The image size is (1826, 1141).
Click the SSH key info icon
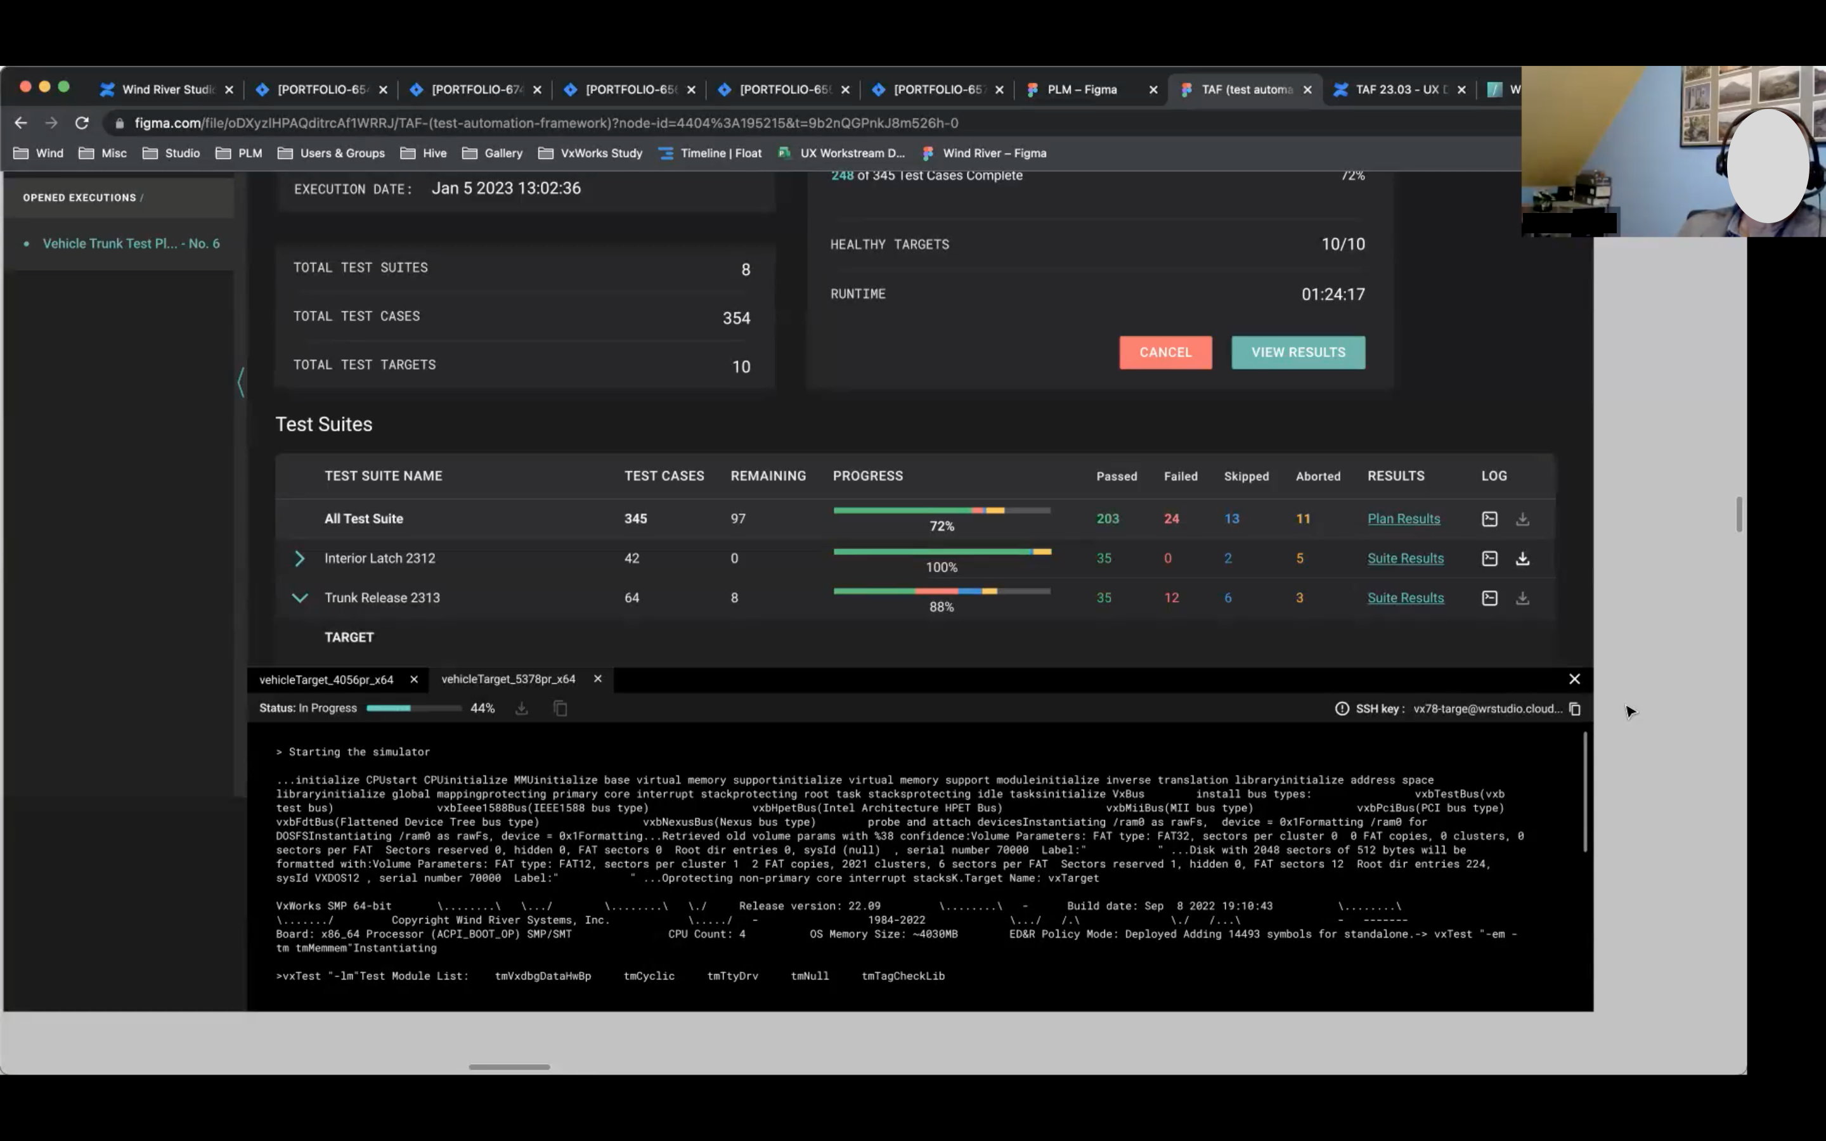pyautogui.click(x=1342, y=709)
